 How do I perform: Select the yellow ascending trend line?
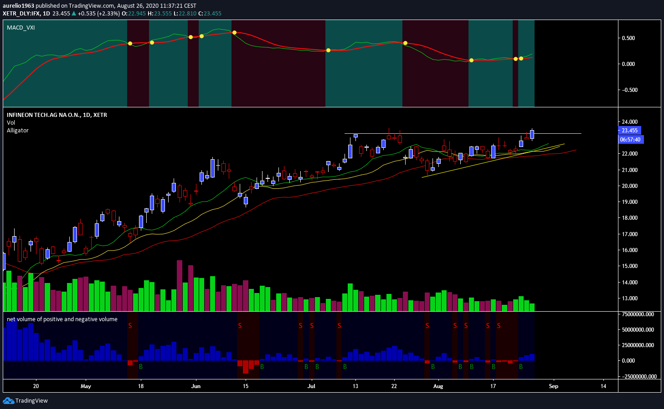click(493, 161)
